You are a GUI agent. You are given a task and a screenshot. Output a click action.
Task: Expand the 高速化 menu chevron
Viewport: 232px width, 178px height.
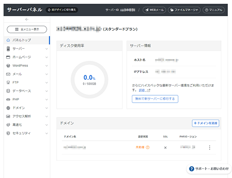click(x=46, y=125)
